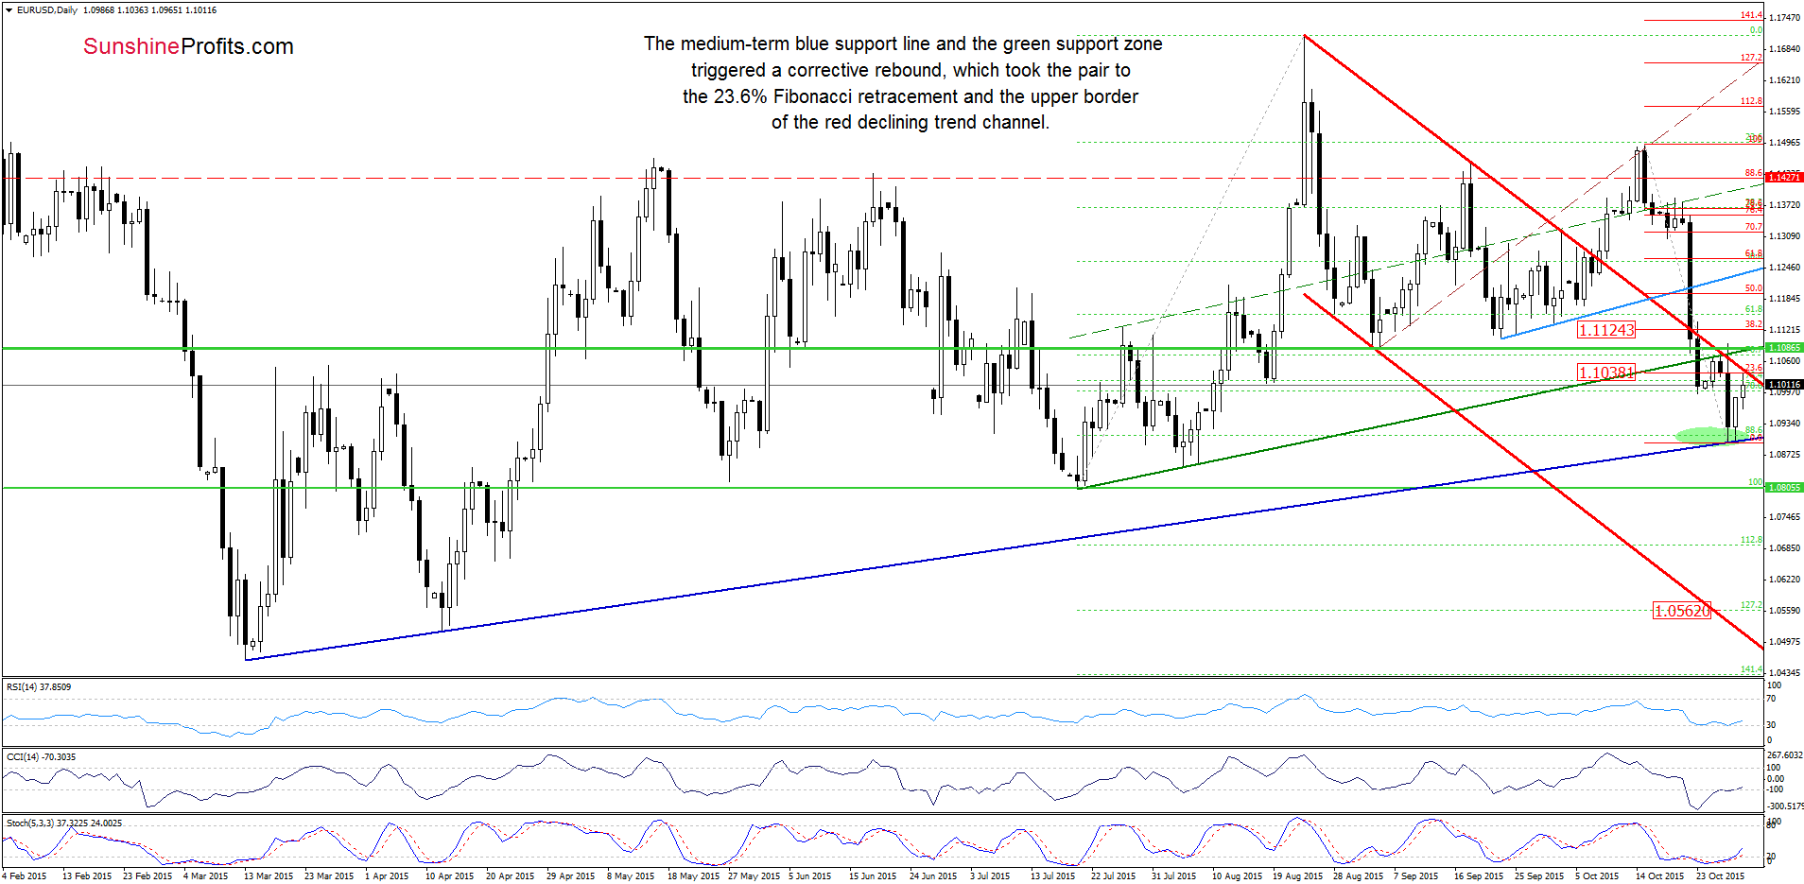The height and width of the screenshot is (884, 1804).
Task: Click the boxed 1.05620 price target label
Action: (x=1682, y=611)
